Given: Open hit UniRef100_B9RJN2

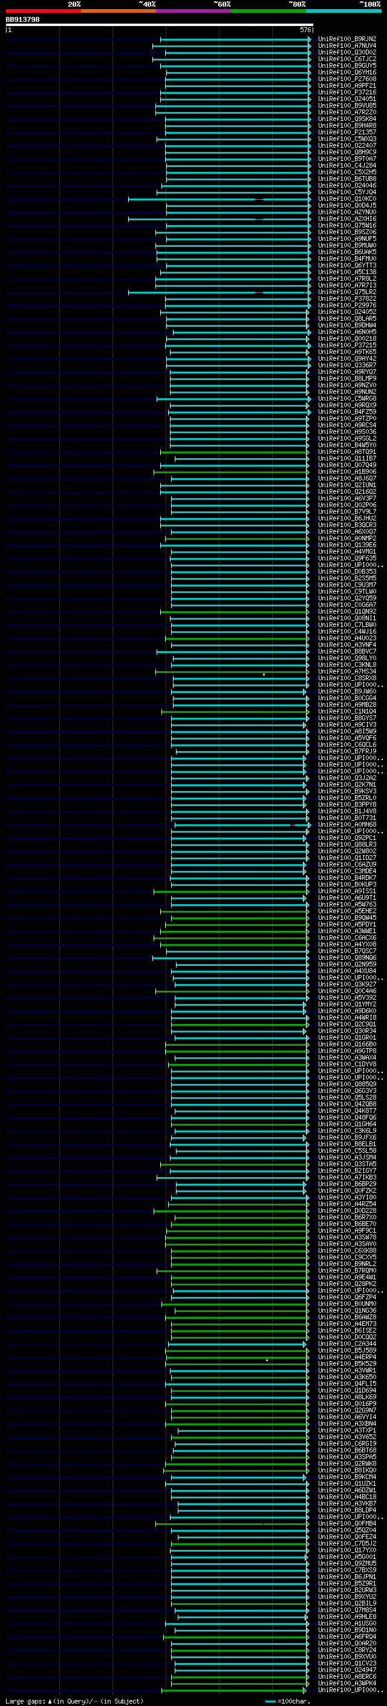Looking at the screenshot, I should point(347,39).
